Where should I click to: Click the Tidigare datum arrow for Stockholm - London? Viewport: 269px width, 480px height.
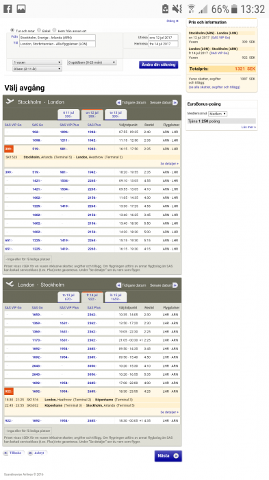pos(118,103)
